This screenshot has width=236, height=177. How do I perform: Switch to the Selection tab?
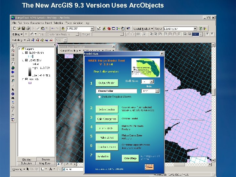(26, 163)
